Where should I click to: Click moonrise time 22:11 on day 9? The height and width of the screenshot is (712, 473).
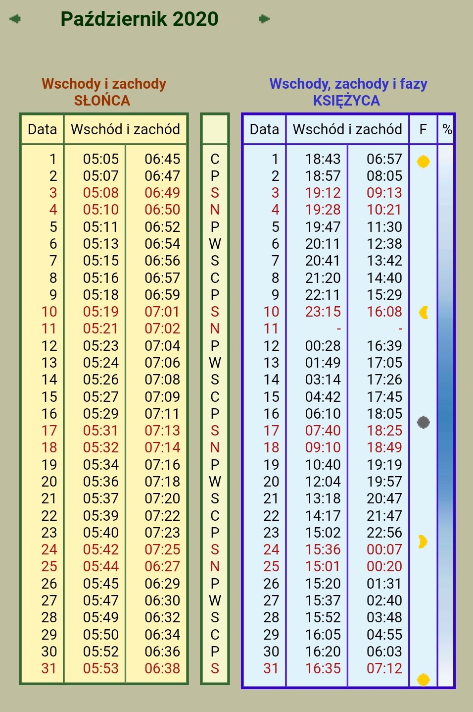[323, 295]
